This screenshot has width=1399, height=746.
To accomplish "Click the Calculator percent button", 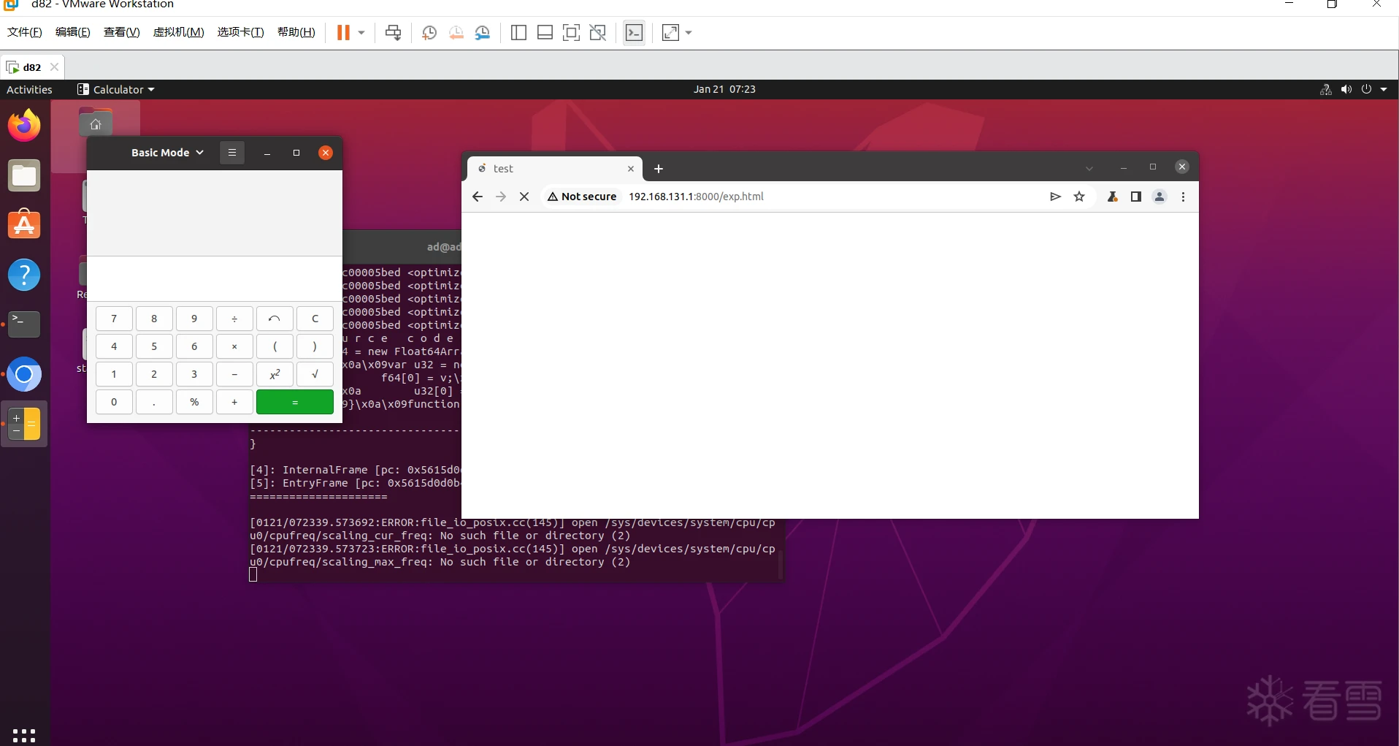I will point(194,402).
